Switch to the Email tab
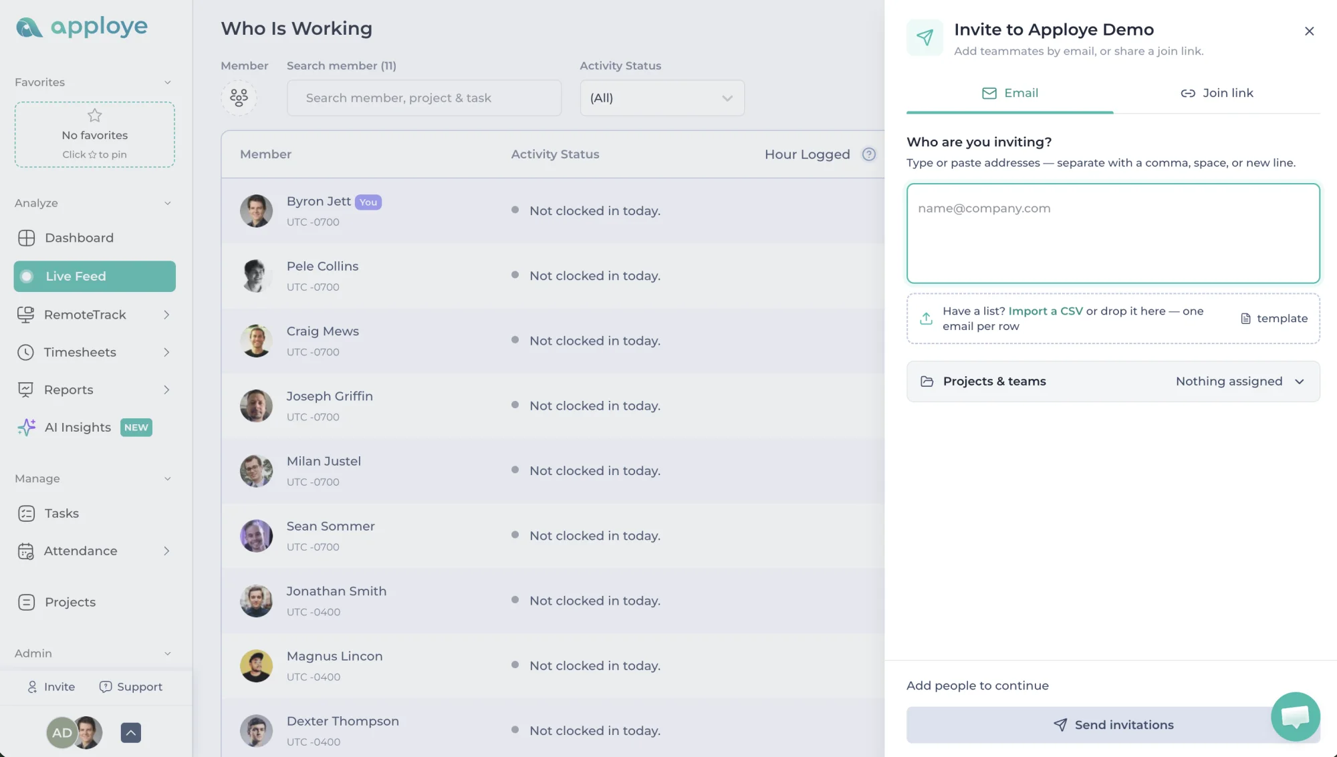Screen dimensions: 1337x757 tap(1009, 94)
